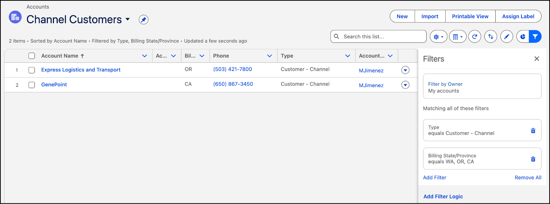Click the inline edit pencil icon
Viewport: 550px width, 204px height.
(x=506, y=37)
